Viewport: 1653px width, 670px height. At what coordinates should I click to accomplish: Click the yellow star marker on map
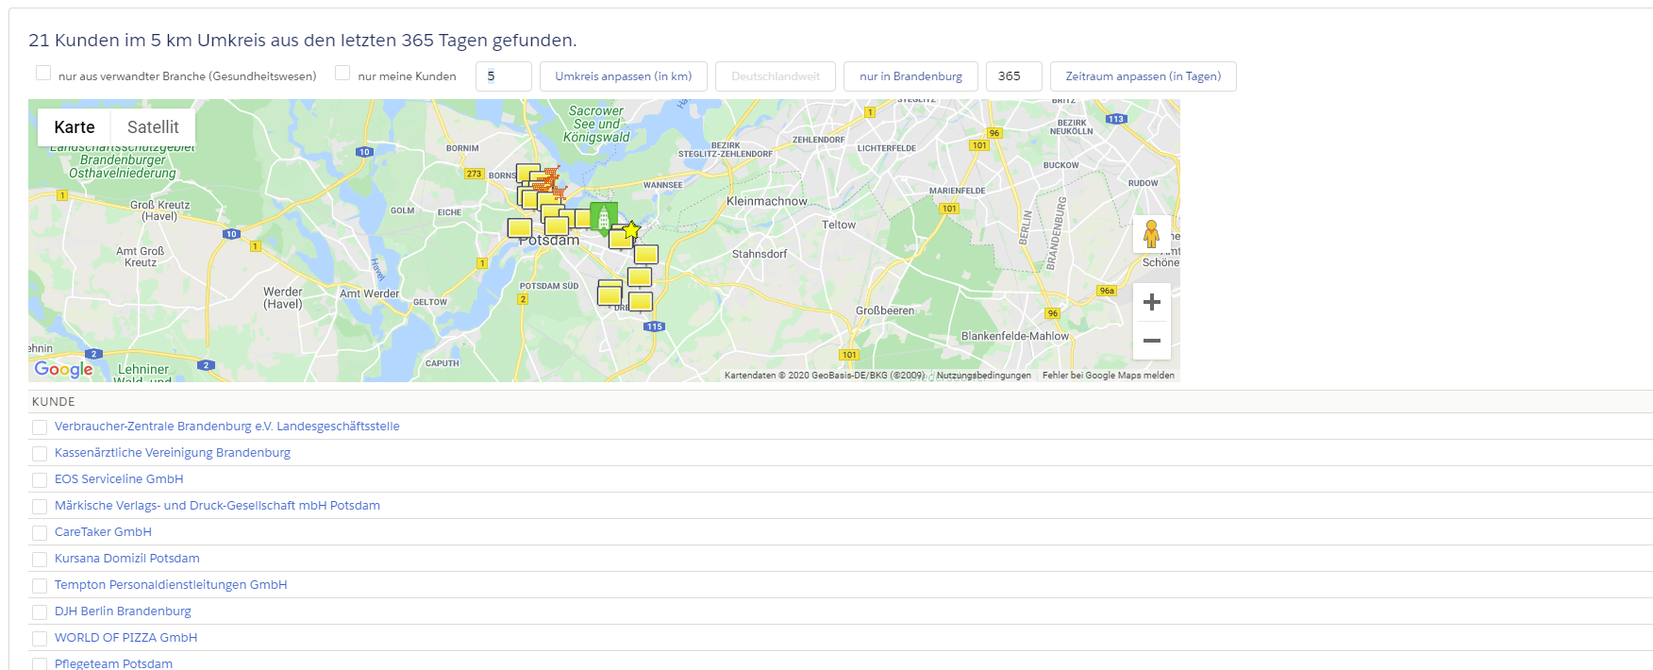coord(631,229)
